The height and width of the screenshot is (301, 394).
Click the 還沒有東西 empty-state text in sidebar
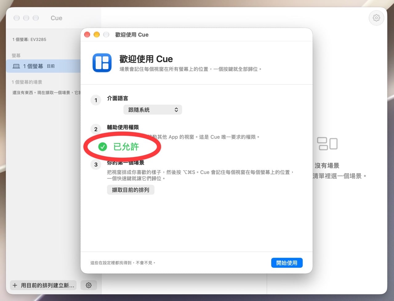click(x=46, y=93)
